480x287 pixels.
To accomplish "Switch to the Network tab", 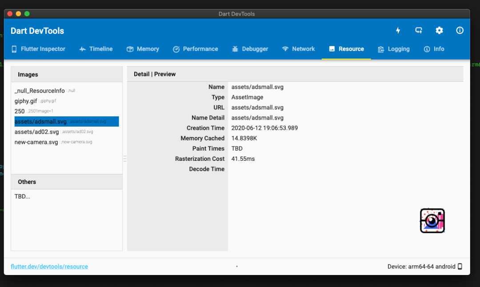I will (x=298, y=49).
